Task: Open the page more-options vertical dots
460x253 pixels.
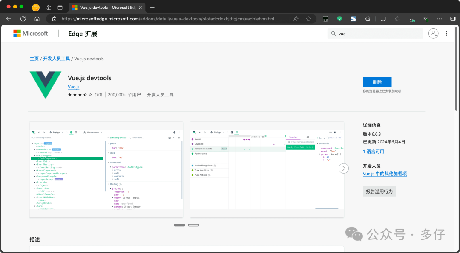Action: click(x=446, y=34)
